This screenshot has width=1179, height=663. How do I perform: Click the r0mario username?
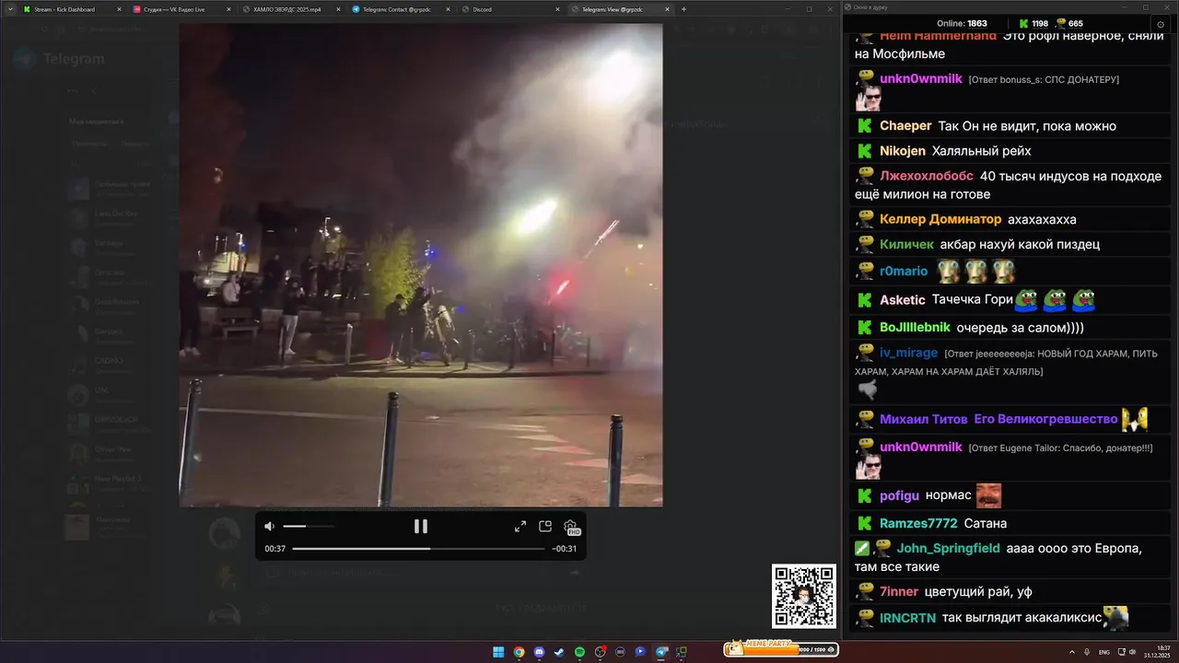pyautogui.click(x=904, y=271)
